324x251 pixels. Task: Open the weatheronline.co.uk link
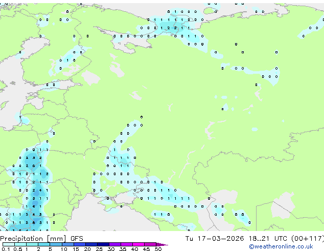(x=281, y=246)
